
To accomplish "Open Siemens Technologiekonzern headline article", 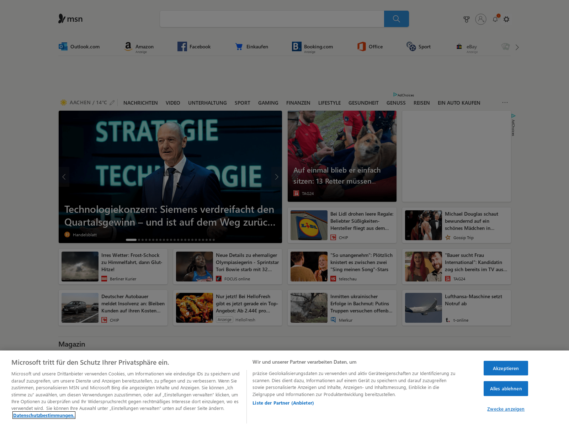I will [170, 216].
